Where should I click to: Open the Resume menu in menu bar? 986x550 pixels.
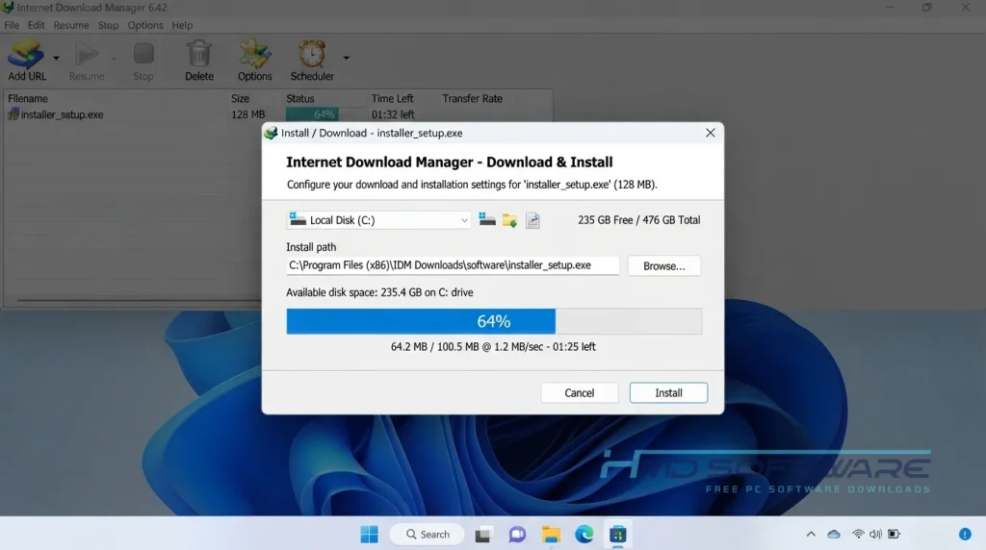coord(71,25)
